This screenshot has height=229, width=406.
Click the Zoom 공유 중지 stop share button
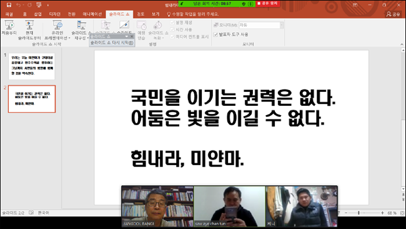pos(267,3)
